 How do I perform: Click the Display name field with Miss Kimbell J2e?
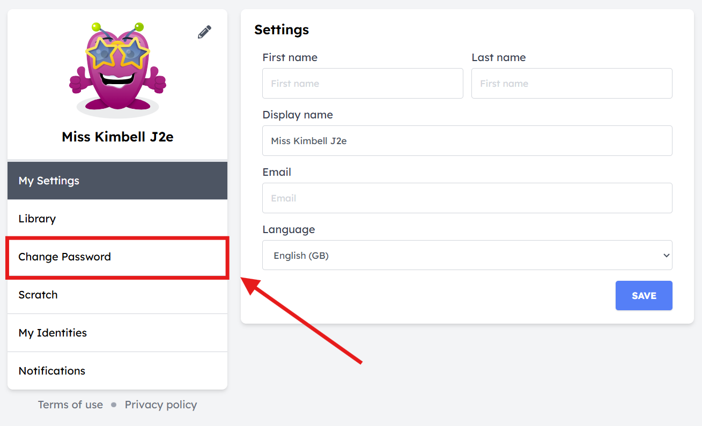pyautogui.click(x=467, y=140)
